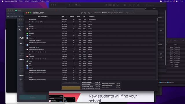The height and width of the screenshot is (104, 185).
Task: Open the Édition menu
Action: tap(27, 1)
